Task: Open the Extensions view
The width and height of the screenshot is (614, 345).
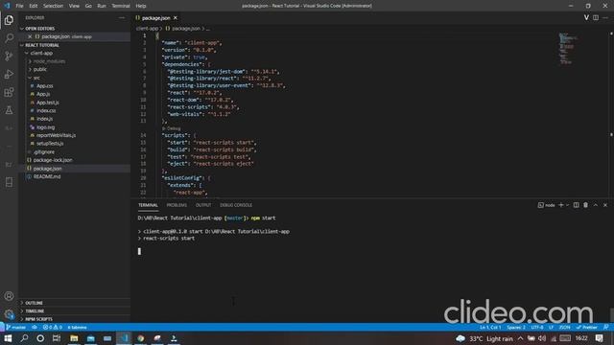Action: (9, 92)
